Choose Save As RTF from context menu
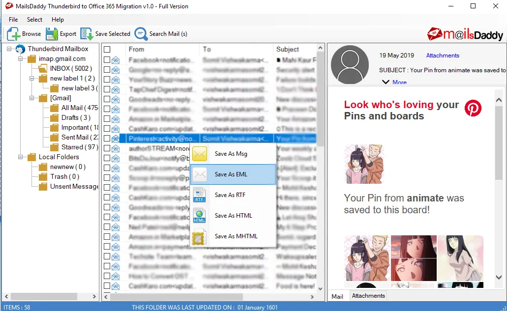This screenshot has height=311, width=507. point(233,195)
